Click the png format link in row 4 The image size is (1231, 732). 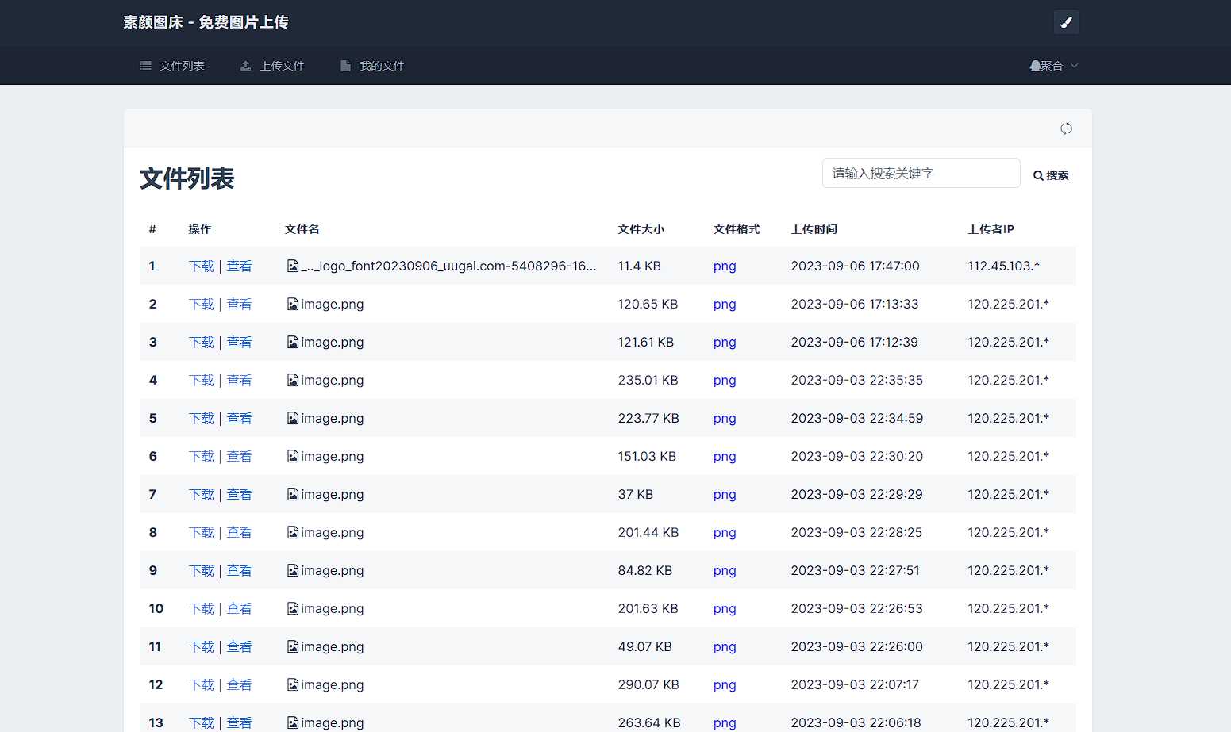click(724, 380)
